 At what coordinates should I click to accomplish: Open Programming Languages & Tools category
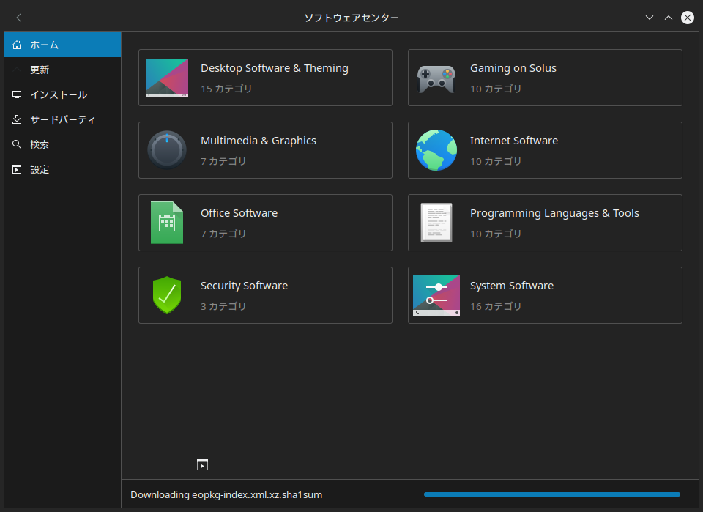click(x=545, y=223)
